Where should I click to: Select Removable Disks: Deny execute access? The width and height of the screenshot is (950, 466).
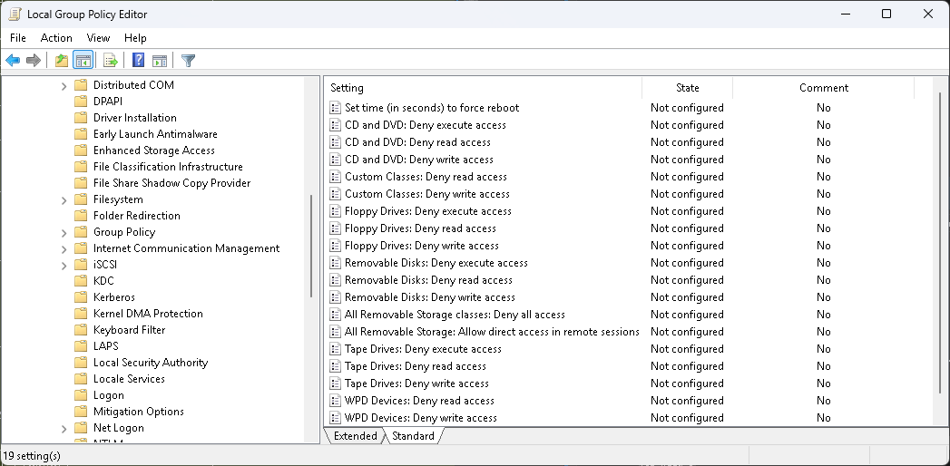click(x=436, y=263)
